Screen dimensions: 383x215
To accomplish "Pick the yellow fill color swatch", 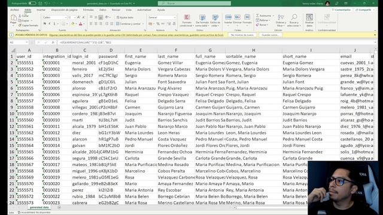I will point(72,24).
